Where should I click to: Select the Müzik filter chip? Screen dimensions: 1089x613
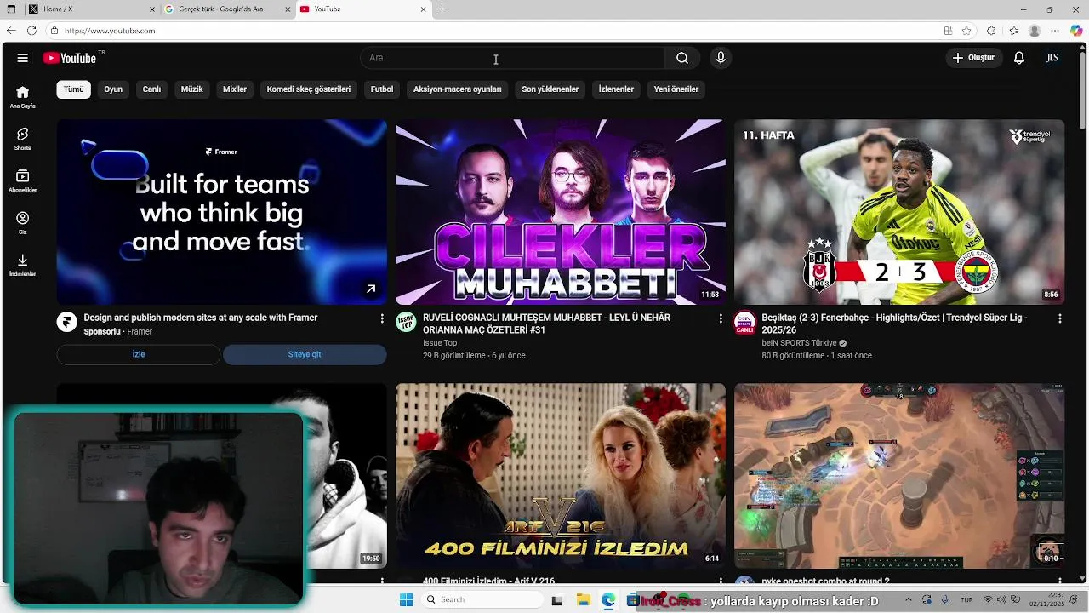tap(192, 89)
